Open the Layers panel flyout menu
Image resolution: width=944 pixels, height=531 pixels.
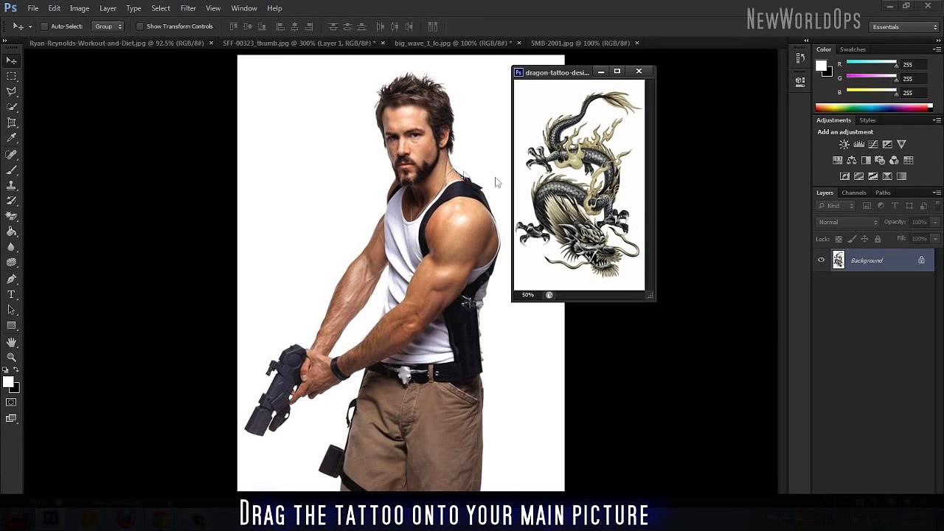click(937, 192)
